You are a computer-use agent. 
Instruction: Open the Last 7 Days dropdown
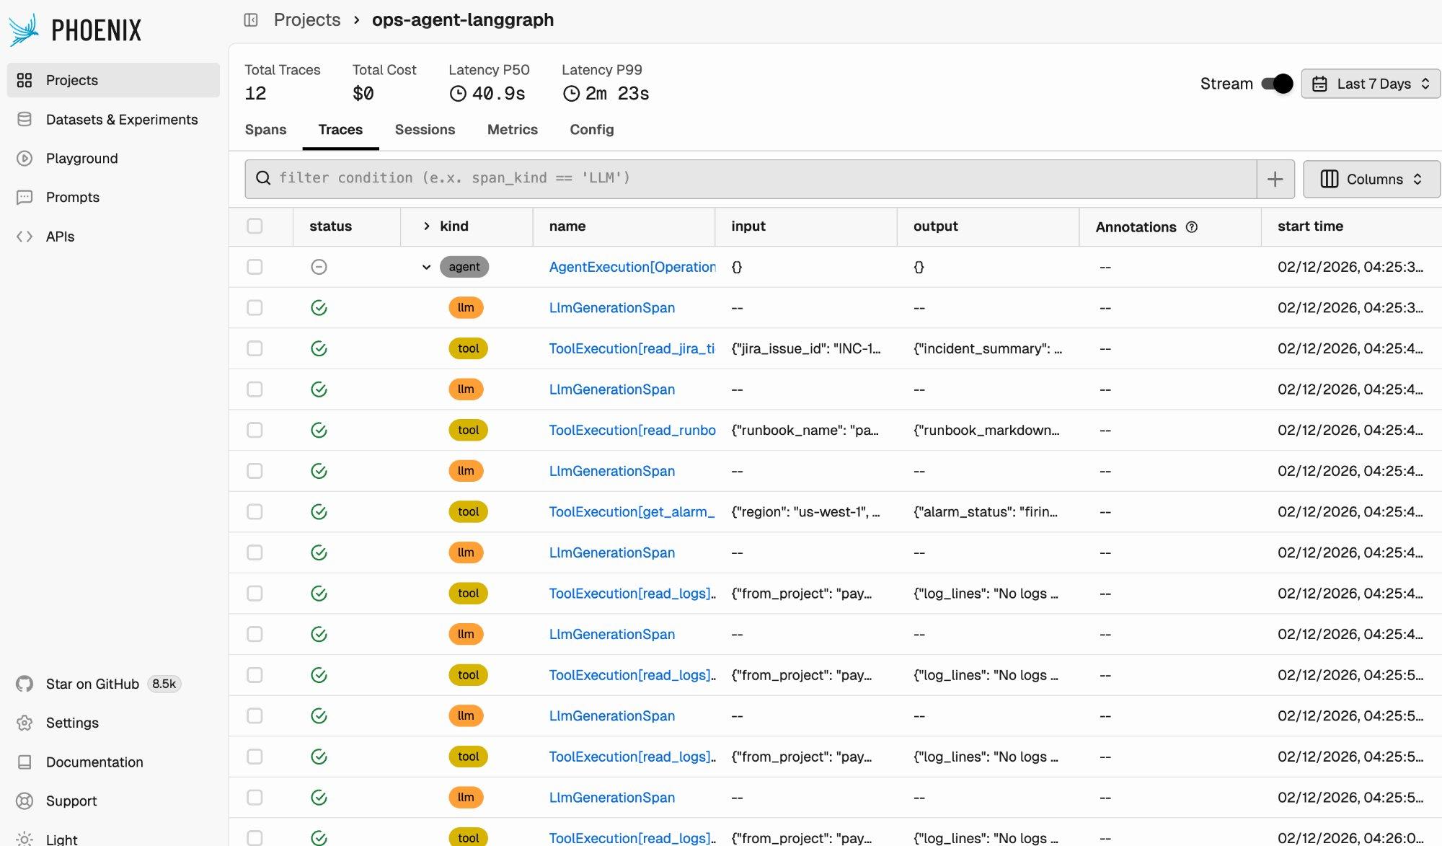pyautogui.click(x=1370, y=84)
